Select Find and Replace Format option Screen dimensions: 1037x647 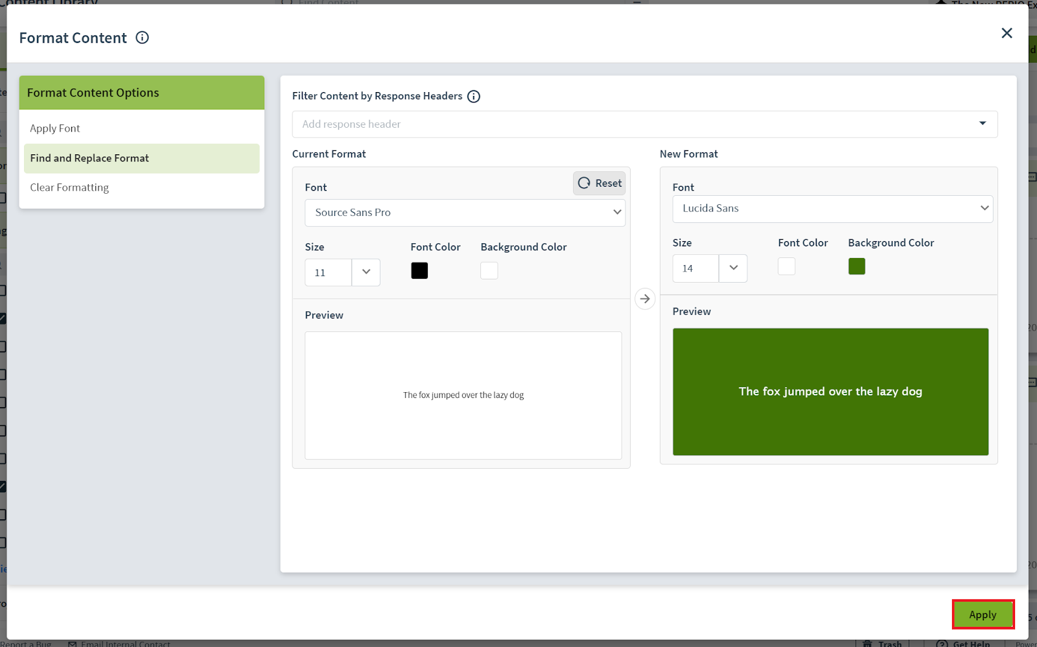141,158
